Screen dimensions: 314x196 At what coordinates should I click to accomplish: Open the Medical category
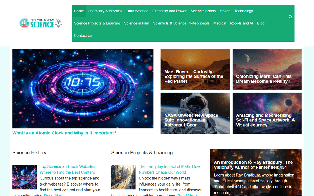[220, 23]
